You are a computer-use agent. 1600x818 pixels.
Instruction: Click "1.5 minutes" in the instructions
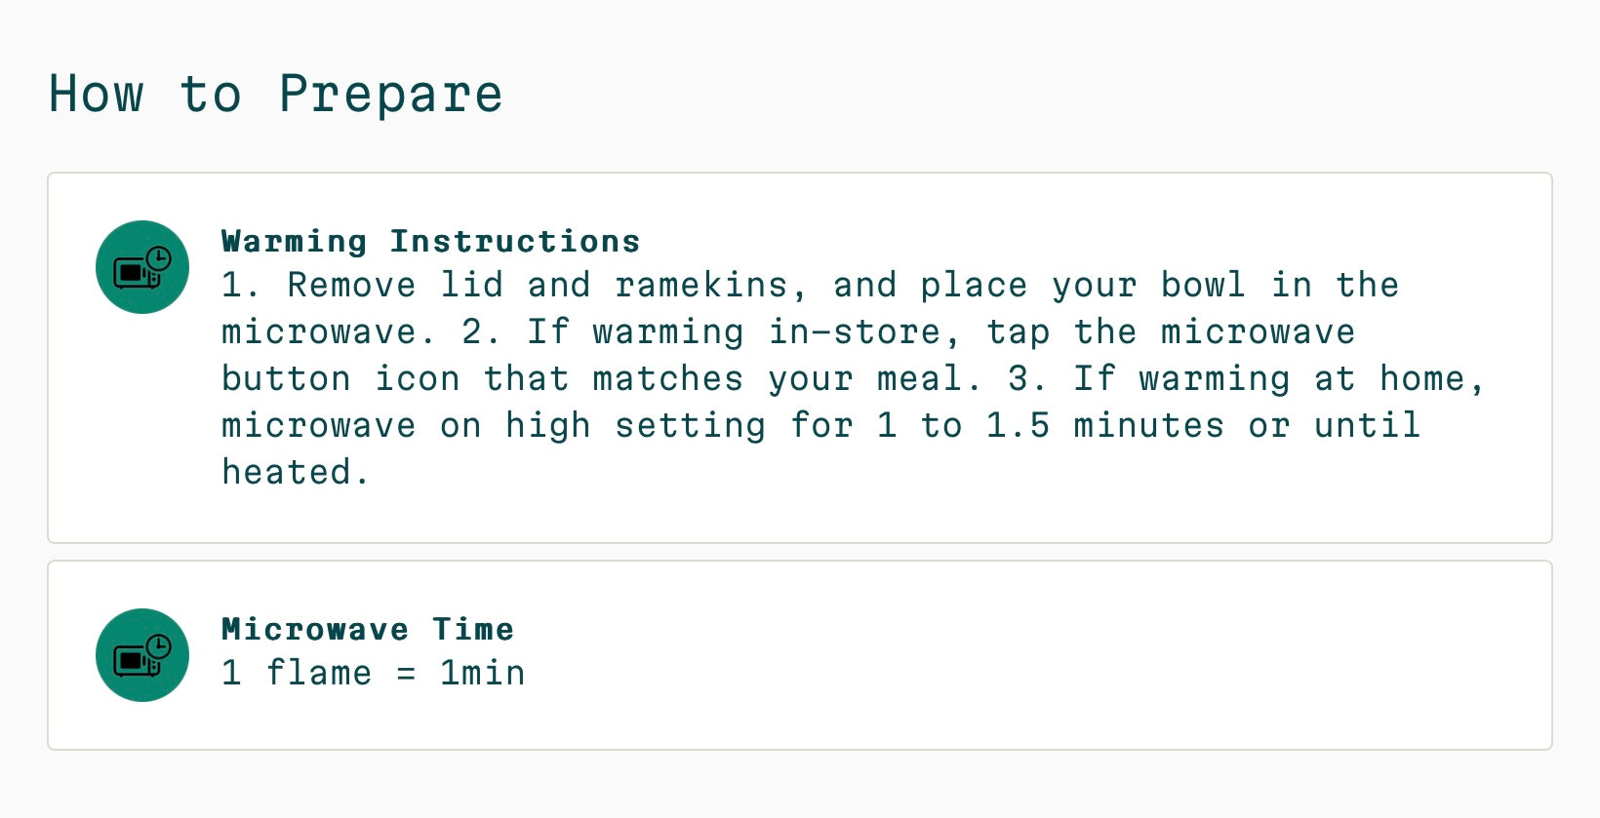pyautogui.click(x=1105, y=425)
